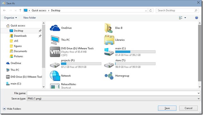203x115 pixels.
Task: Open the store (T:) drive icon
Action: (109, 65)
